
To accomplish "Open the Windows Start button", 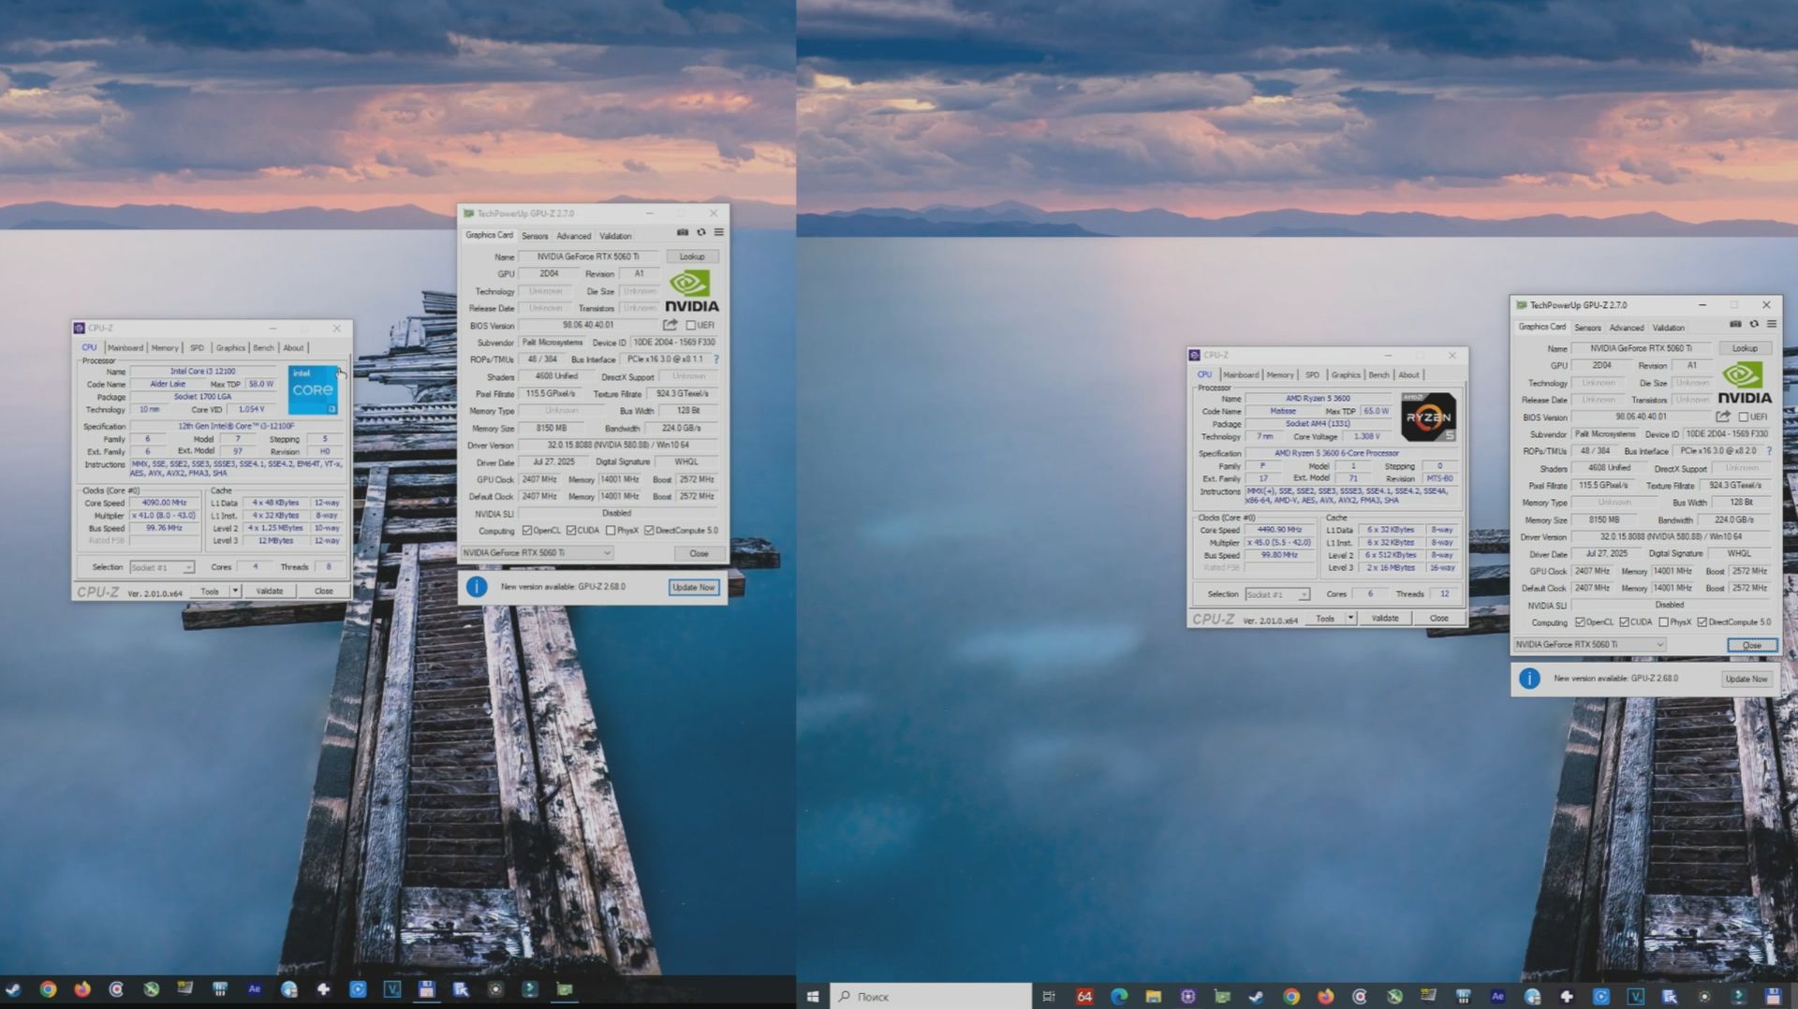I will pos(813,996).
